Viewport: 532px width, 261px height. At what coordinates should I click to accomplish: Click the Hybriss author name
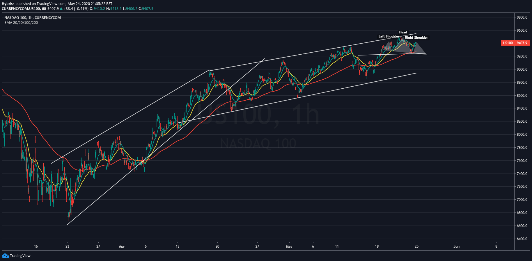[8, 4]
